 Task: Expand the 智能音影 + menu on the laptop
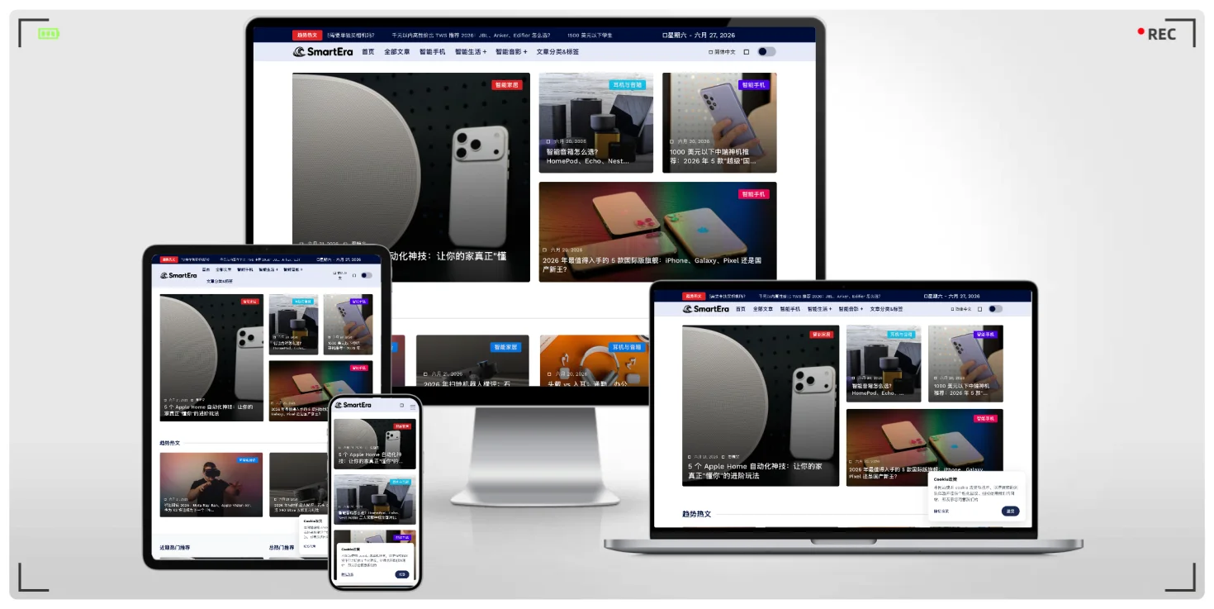pyautogui.click(x=851, y=309)
